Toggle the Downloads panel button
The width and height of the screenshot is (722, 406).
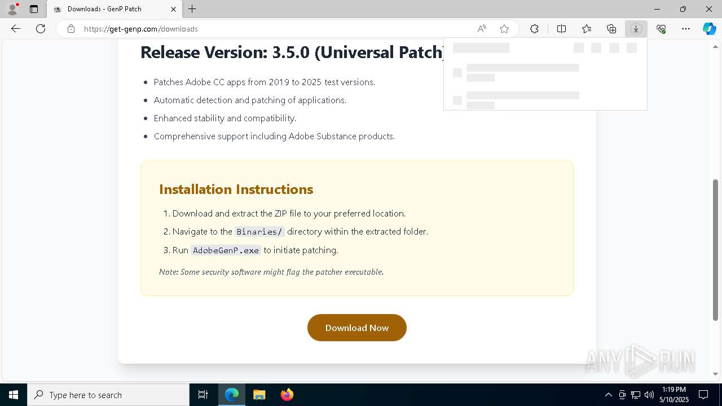(636, 29)
